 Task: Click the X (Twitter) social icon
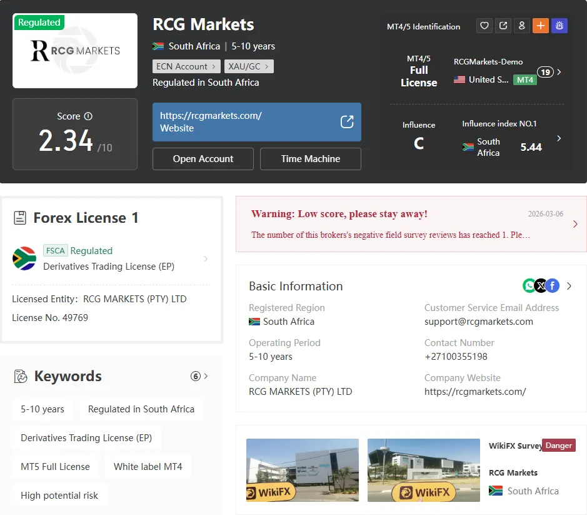[541, 285]
